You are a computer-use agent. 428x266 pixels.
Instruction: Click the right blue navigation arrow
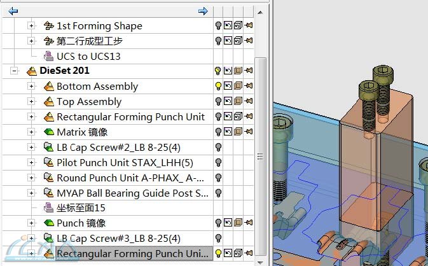point(203,11)
